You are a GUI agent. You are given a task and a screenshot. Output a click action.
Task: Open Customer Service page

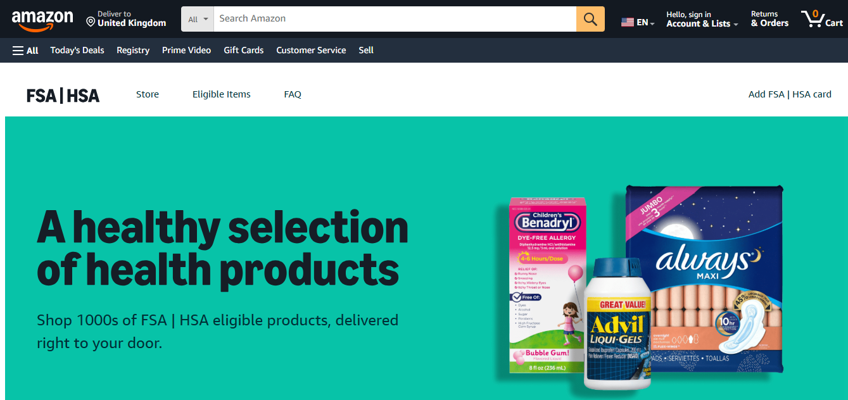click(x=311, y=50)
